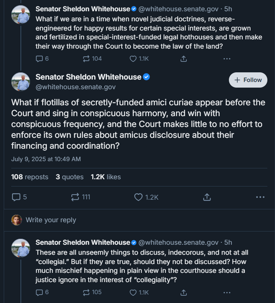The height and width of the screenshot is (303, 275).
Task: View the list of 108 reposts
Action: point(30,177)
